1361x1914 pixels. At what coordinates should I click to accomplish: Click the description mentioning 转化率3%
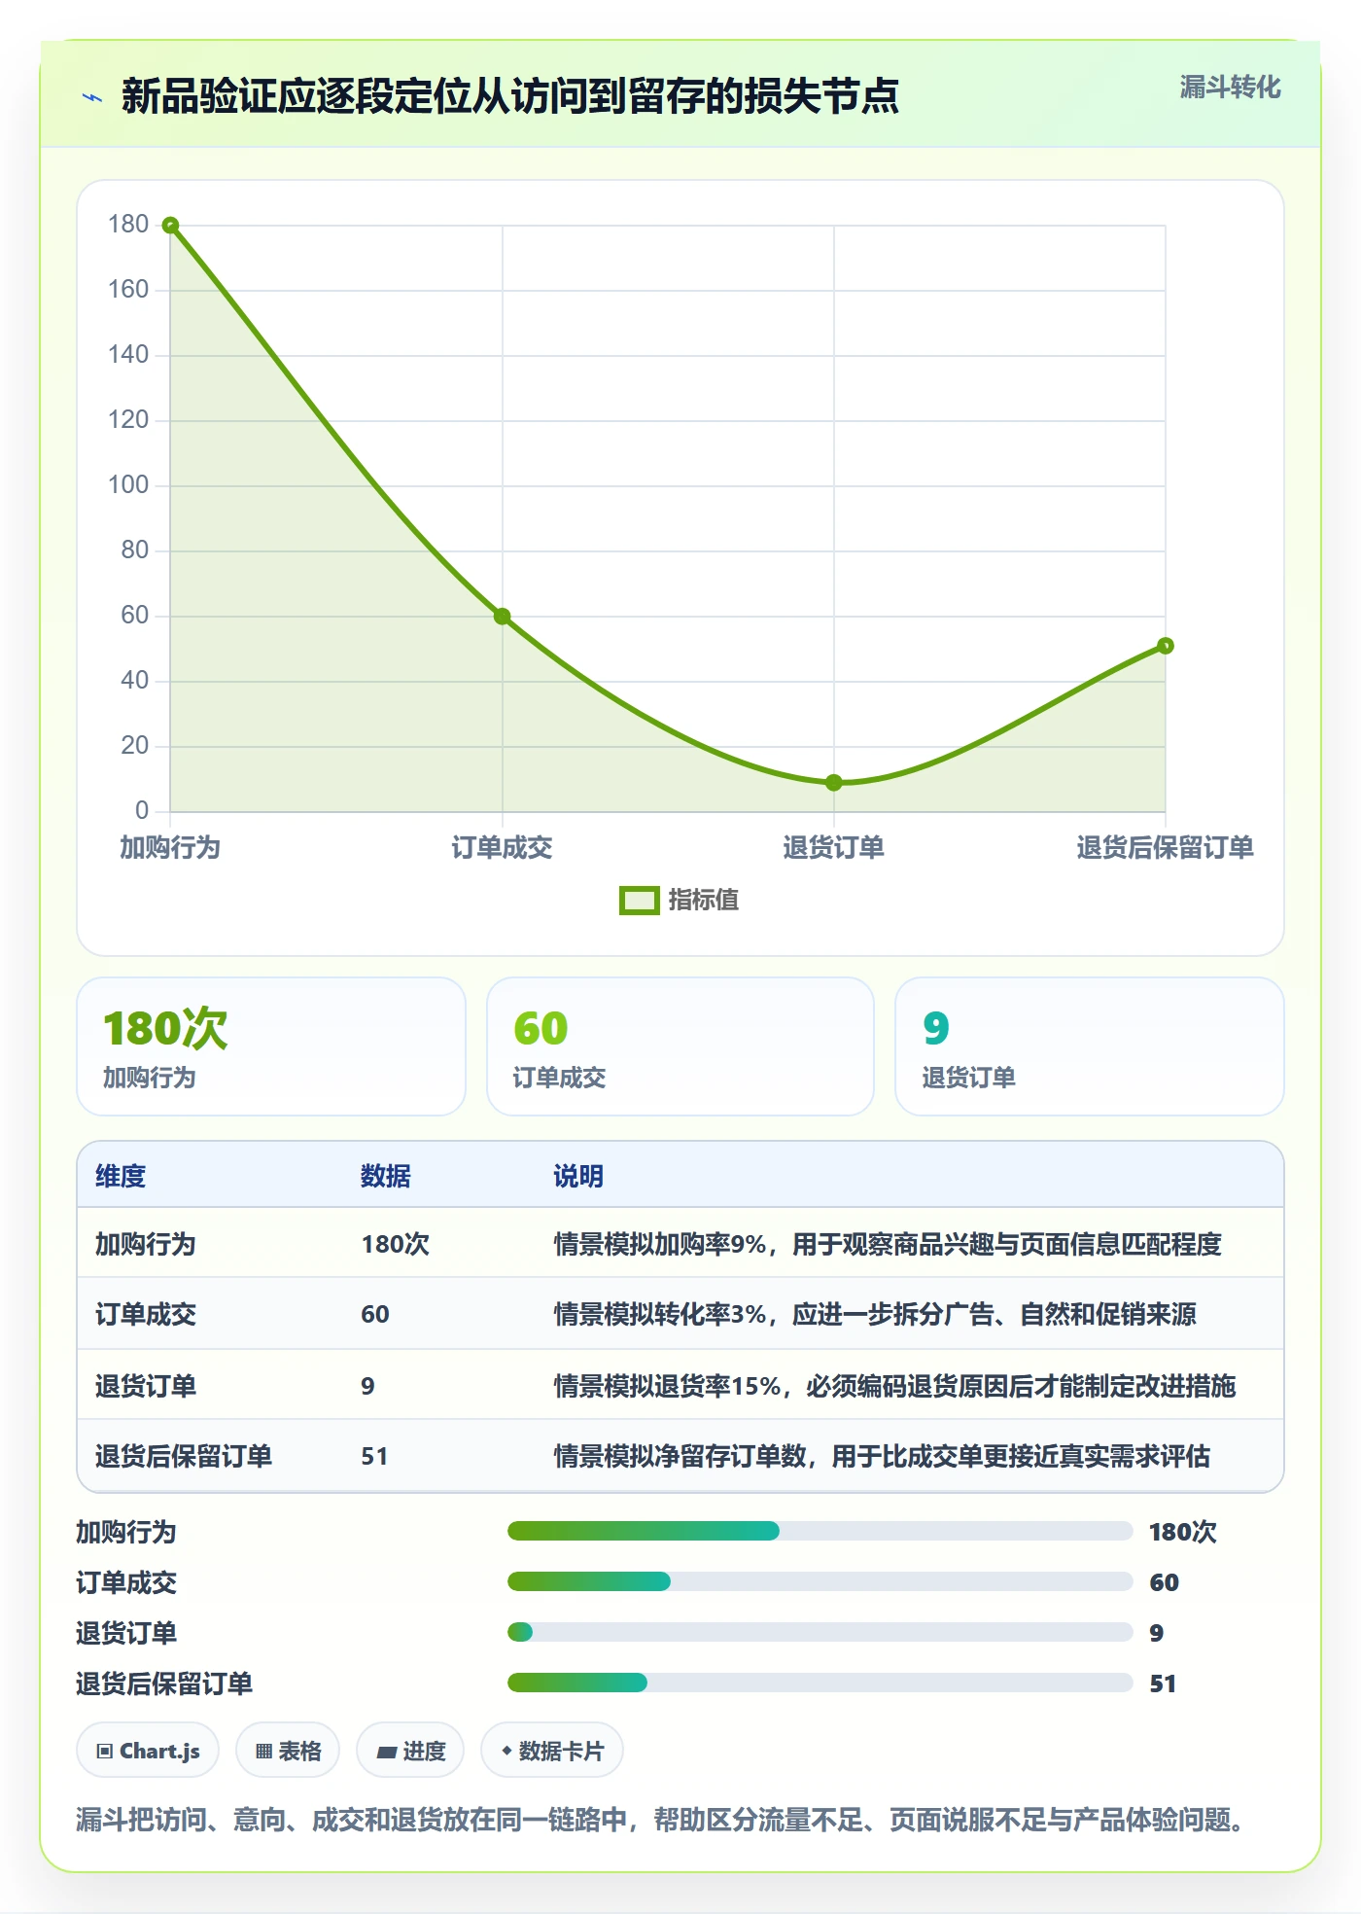875,1315
